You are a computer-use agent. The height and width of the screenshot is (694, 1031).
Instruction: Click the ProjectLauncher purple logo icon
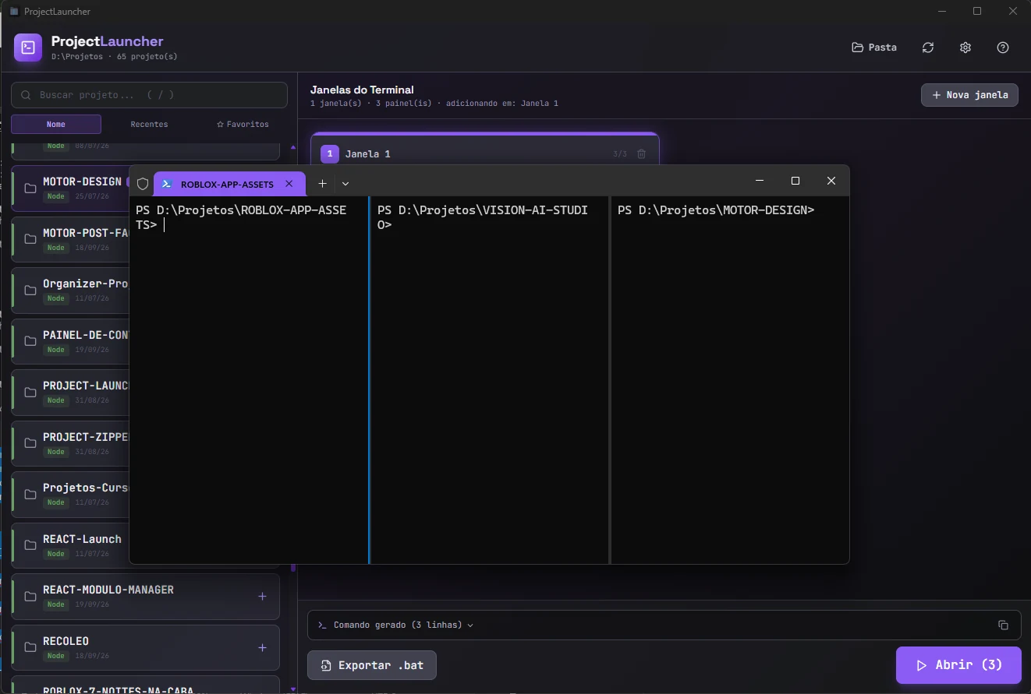click(x=28, y=48)
